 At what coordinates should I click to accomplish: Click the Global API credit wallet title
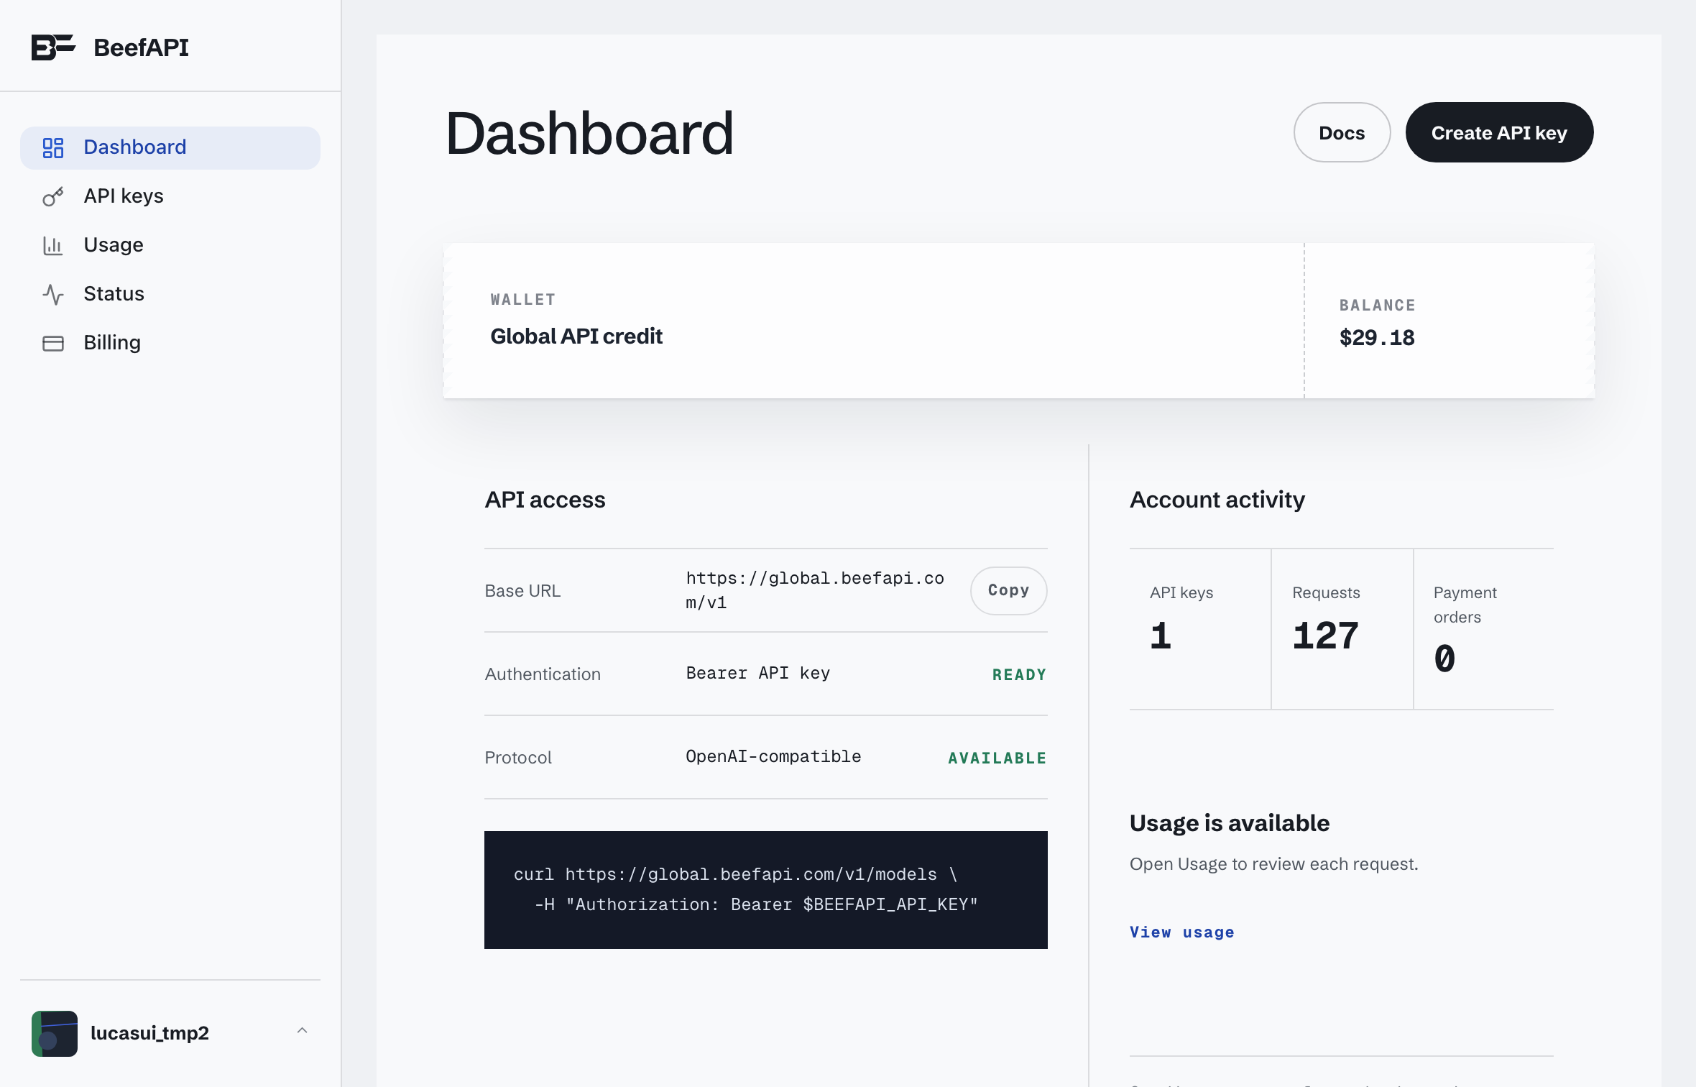576,336
